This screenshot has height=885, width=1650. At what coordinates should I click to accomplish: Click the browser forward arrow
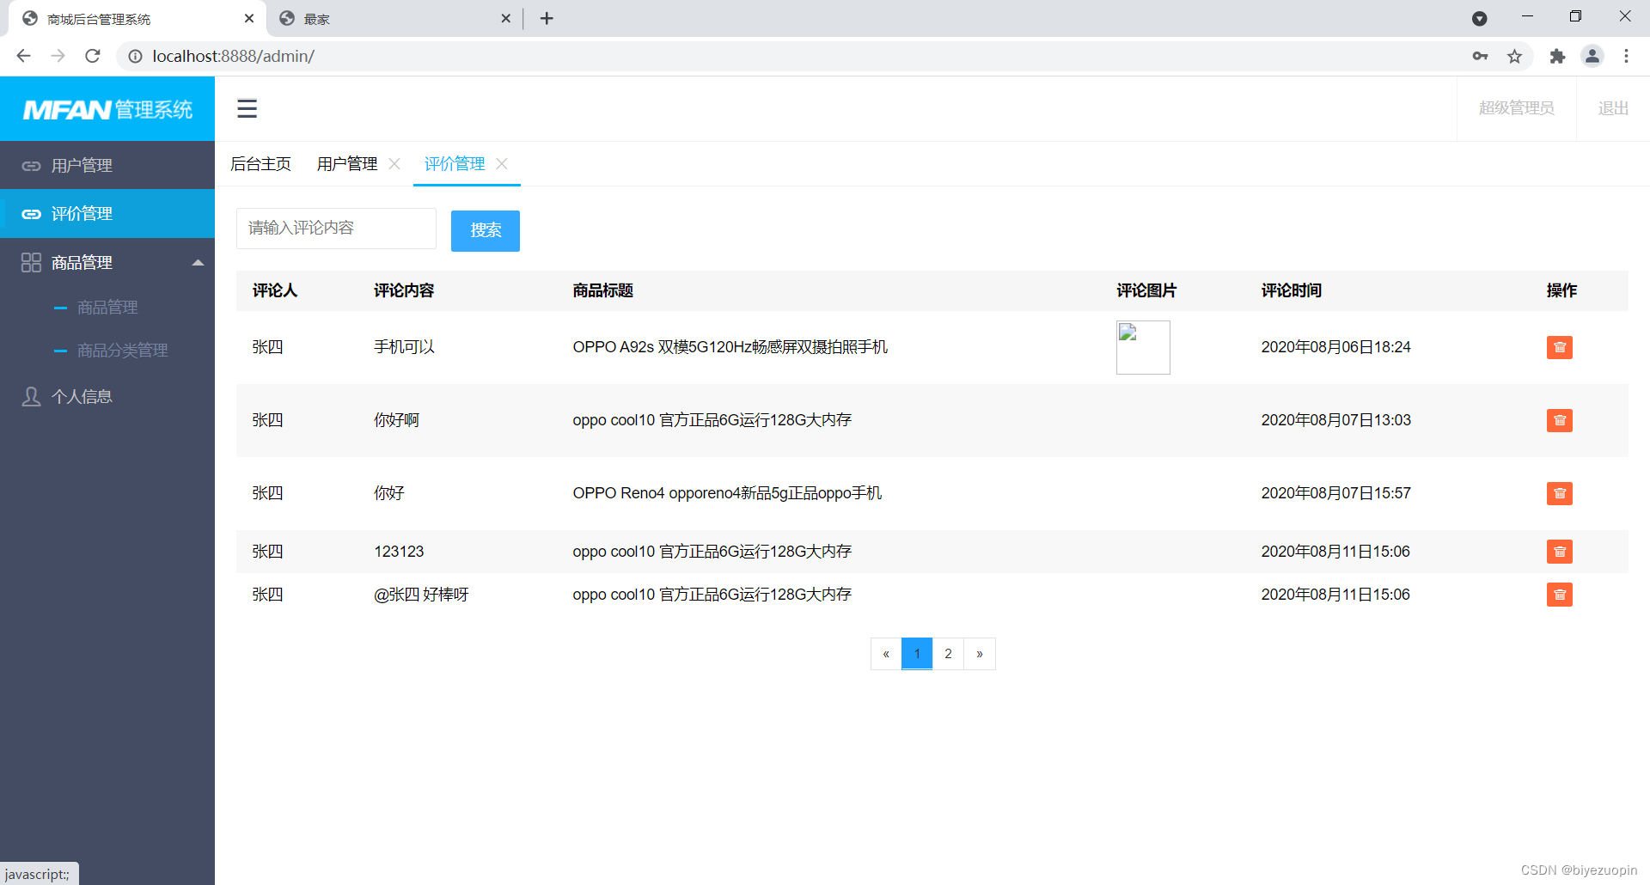click(58, 56)
